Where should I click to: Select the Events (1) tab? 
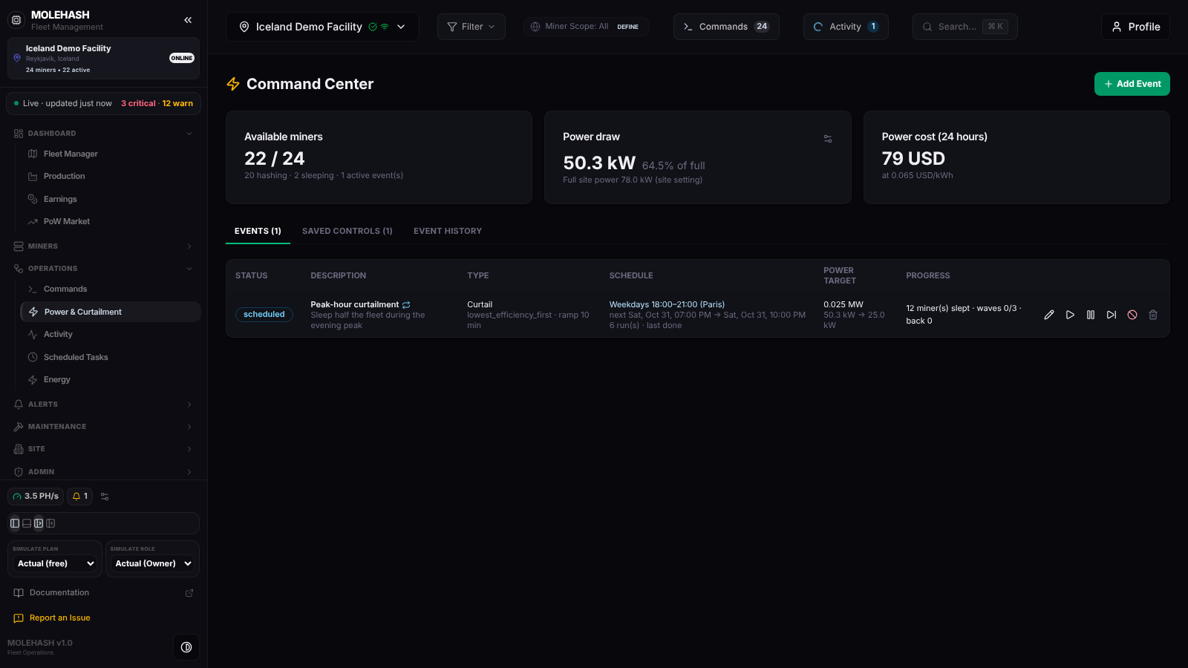tap(258, 232)
